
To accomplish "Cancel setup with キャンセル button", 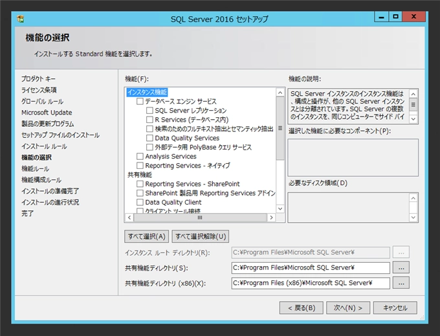I will [x=395, y=308].
